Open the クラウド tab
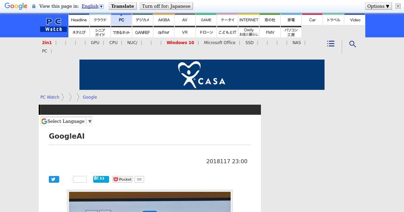This screenshot has height=212, width=404. [100, 20]
